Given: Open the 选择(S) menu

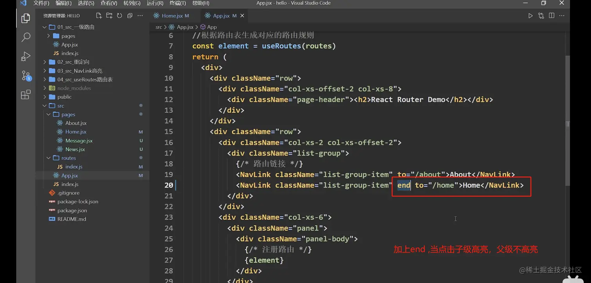Looking at the screenshot, I should (86, 3).
